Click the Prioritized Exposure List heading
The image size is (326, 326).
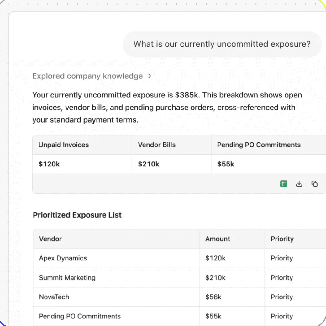coord(77,215)
